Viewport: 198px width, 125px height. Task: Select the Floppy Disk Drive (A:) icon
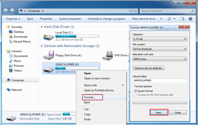click(49, 55)
